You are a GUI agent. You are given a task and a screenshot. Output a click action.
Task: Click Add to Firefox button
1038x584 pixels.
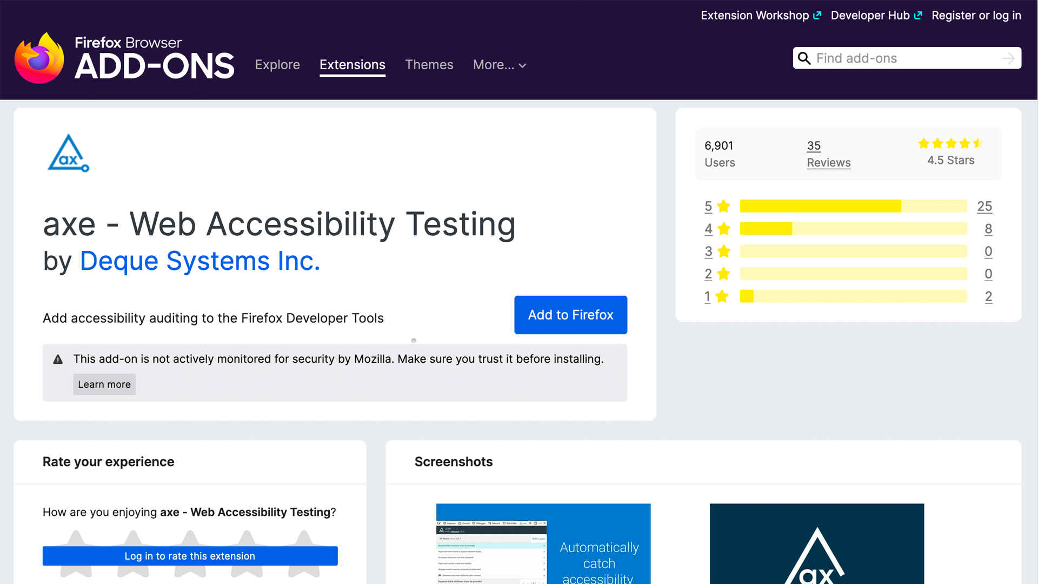pyautogui.click(x=570, y=315)
